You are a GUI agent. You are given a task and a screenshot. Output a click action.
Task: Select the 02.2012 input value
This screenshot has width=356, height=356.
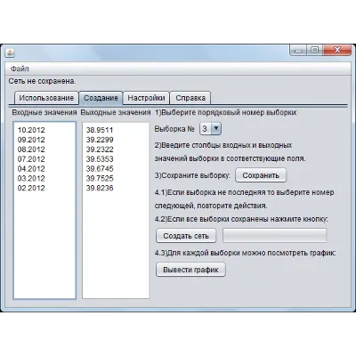tap(31, 188)
